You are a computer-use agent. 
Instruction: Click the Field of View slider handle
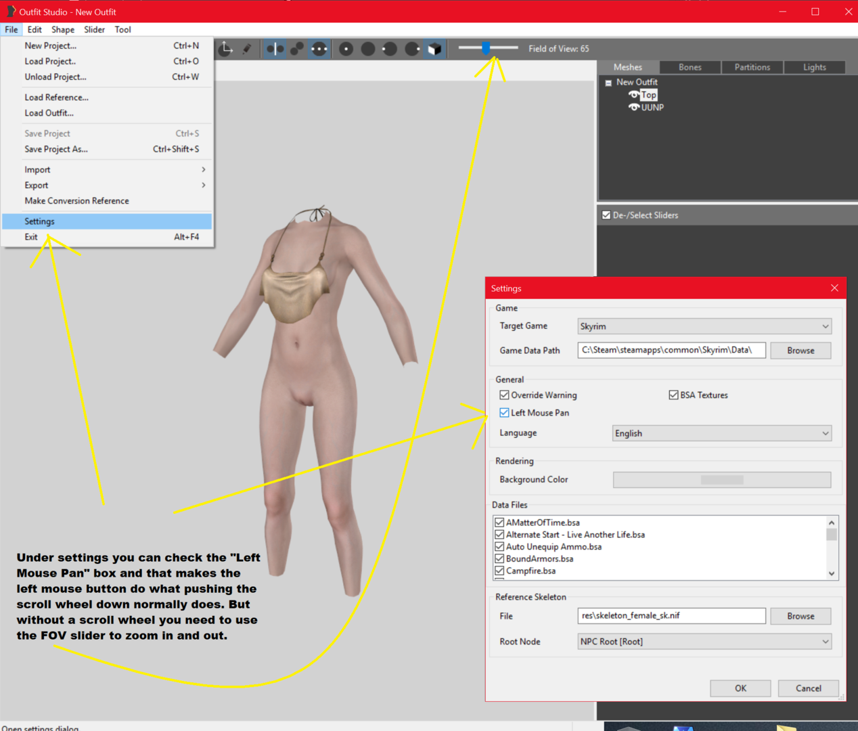(x=486, y=48)
